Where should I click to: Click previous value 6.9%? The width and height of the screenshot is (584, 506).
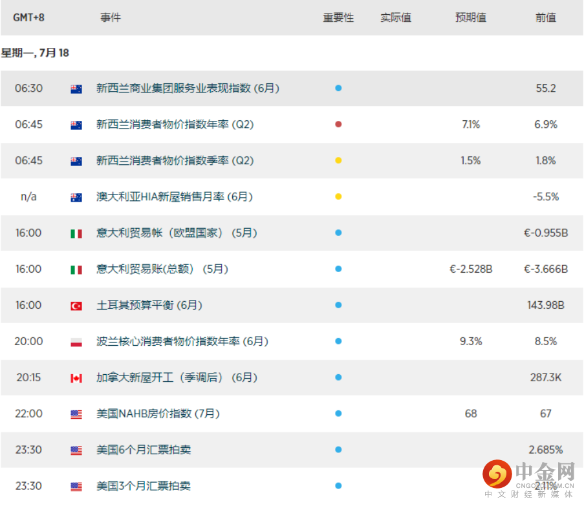point(546,124)
